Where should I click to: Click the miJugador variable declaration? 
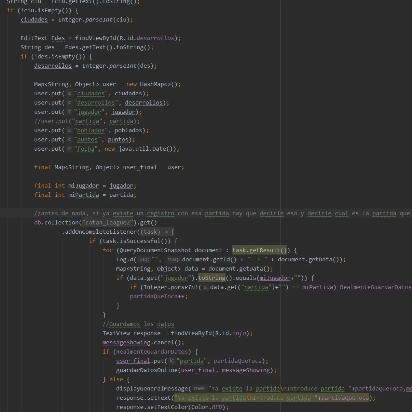click(83, 186)
